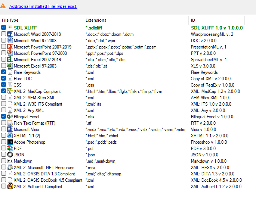Click the 'SpreadsheetML v. 1' ID cell

tap(209, 60)
